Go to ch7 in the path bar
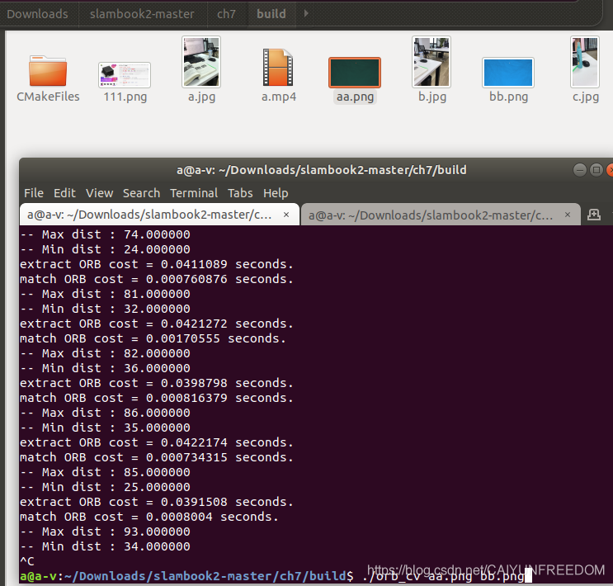 pos(226,14)
